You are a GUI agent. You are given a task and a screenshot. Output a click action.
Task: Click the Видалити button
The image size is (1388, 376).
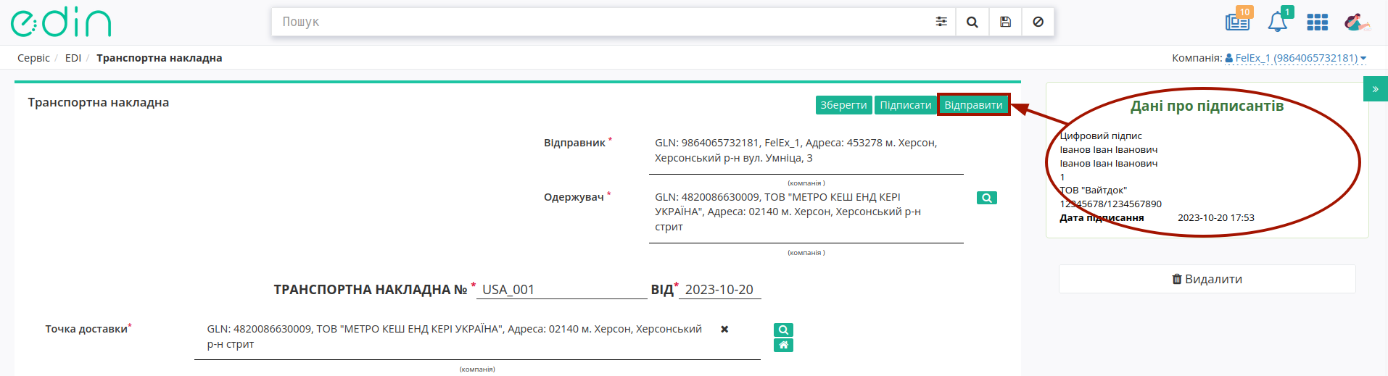click(x=1207, y=279)
